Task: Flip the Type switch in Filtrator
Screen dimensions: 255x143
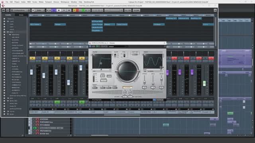Action: 124,56
